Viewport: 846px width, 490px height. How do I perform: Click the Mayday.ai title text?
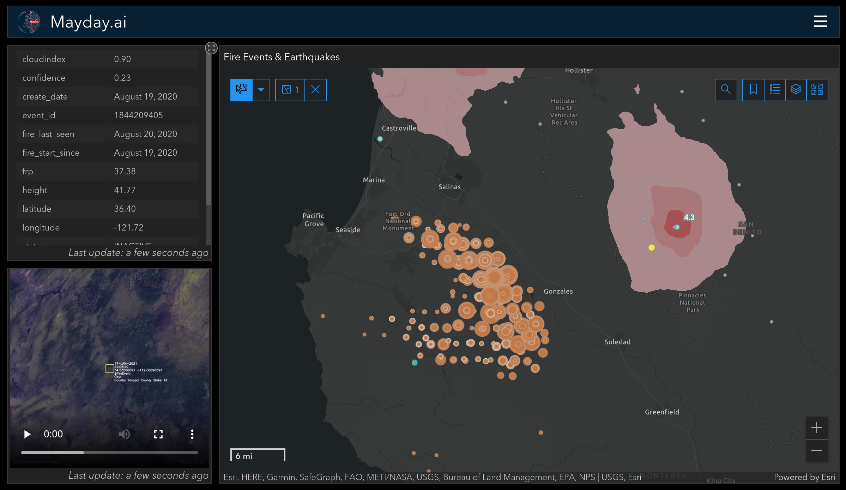(x=88, y=22)
